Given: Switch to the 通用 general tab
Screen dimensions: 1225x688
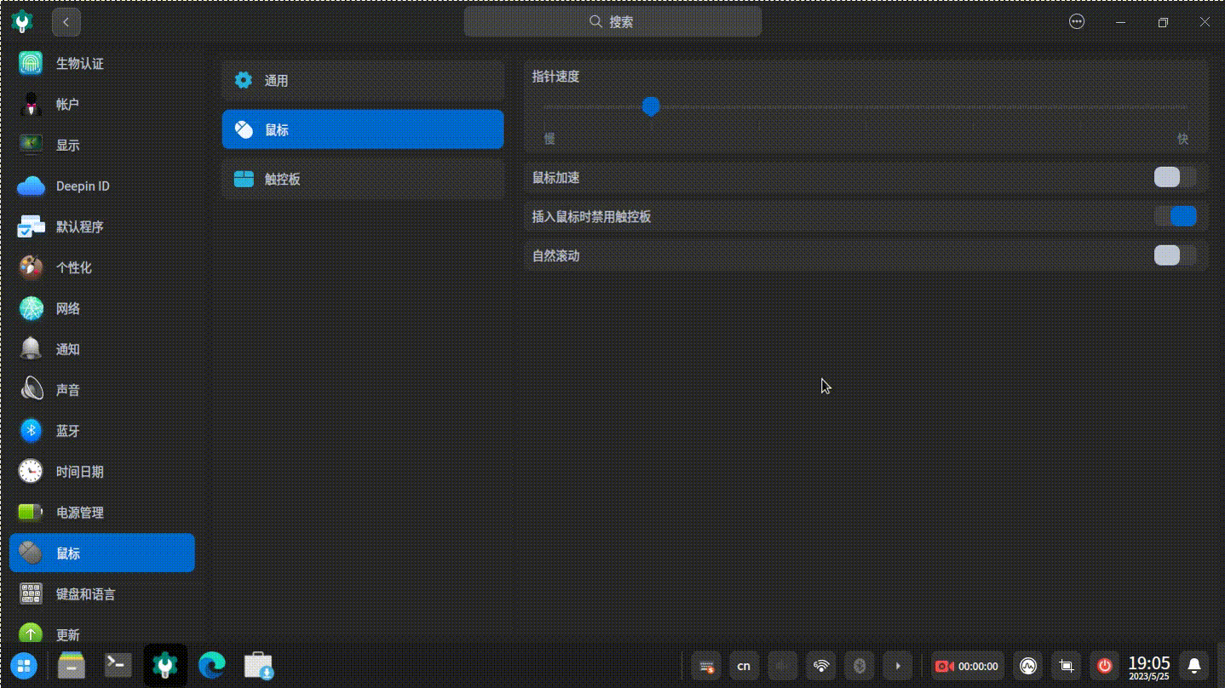Looking at the screenshot, I should [x=363, y=81].
